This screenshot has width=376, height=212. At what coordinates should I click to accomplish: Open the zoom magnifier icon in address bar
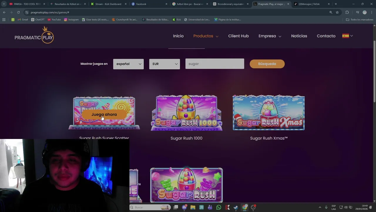click(331, 12)
